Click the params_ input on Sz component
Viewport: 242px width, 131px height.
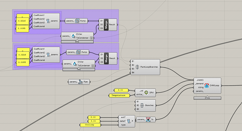pyautogui.click(x=141, y=119)
